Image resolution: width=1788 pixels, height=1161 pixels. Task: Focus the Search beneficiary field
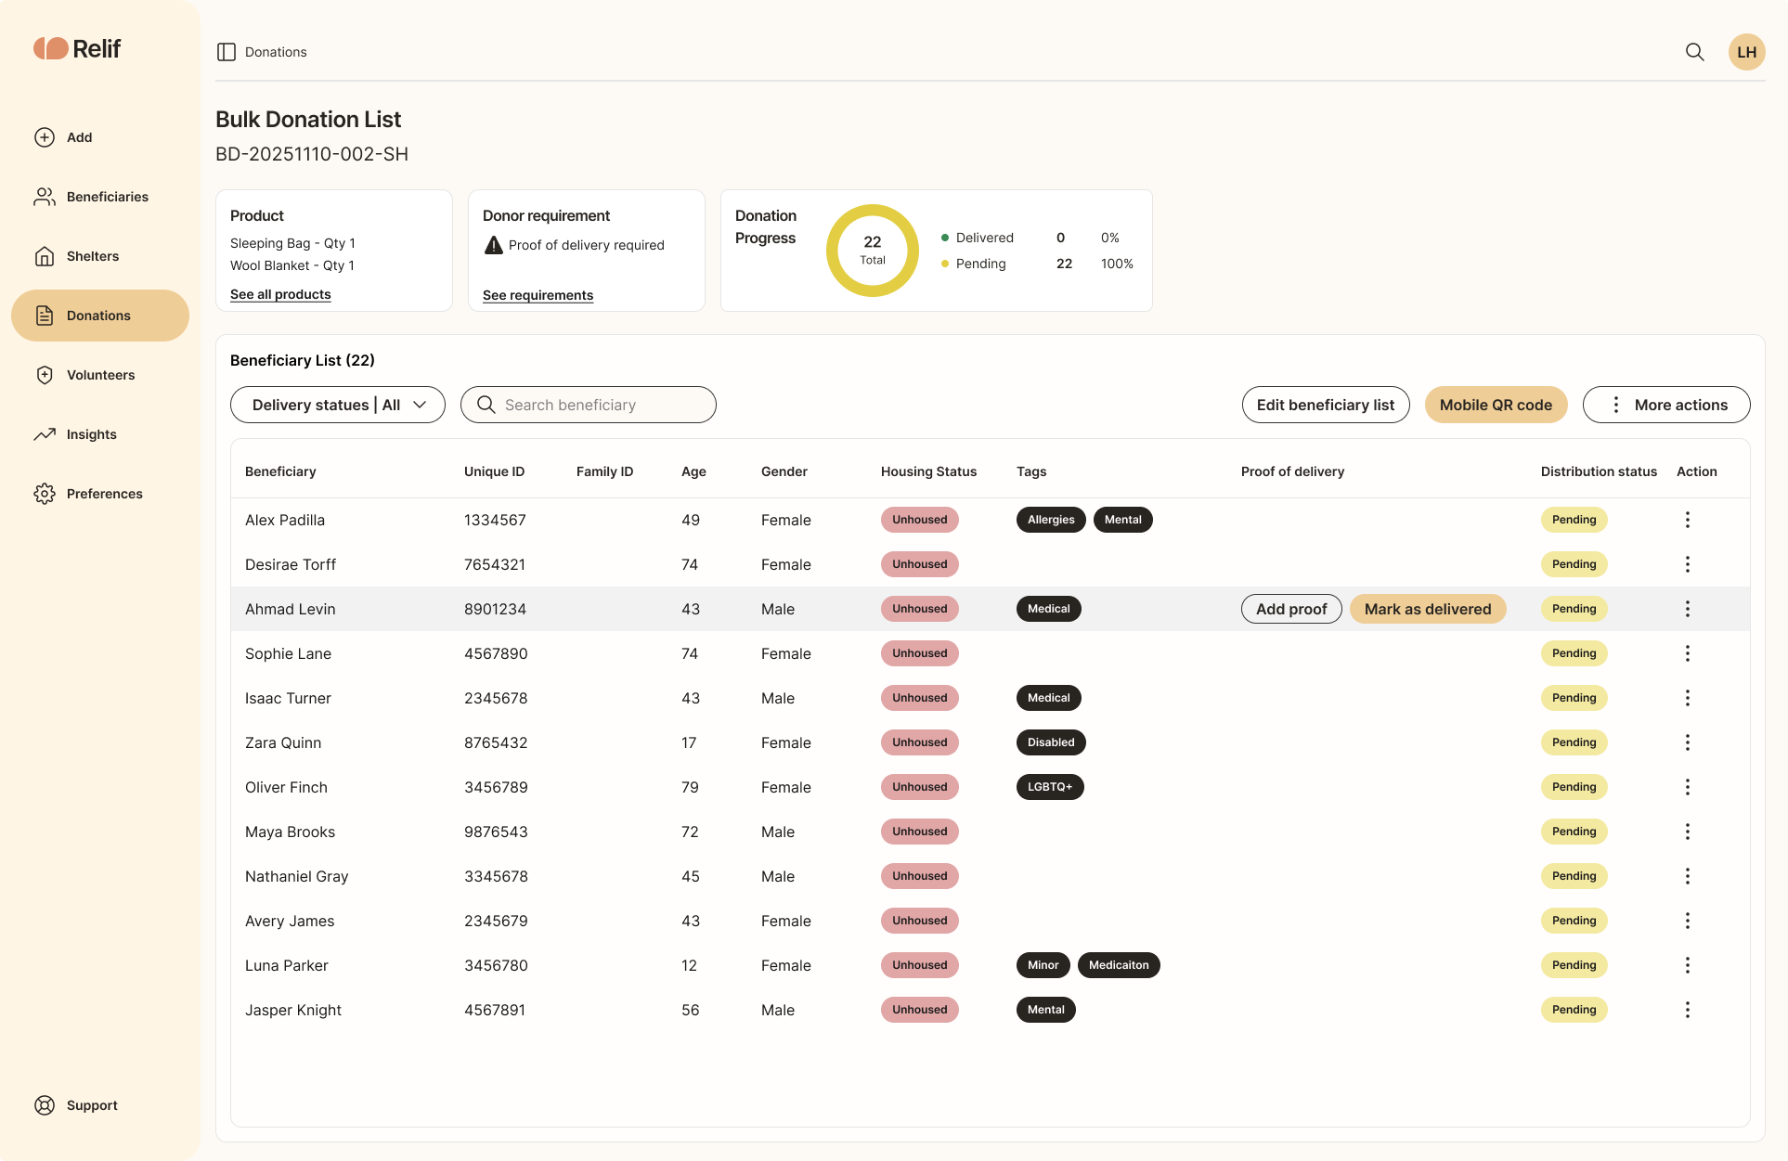pos(589,405)
